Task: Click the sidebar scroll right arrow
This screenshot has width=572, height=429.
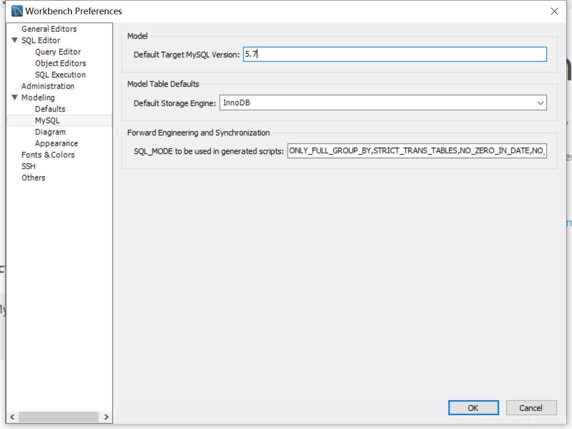Action: click(106, 417)
